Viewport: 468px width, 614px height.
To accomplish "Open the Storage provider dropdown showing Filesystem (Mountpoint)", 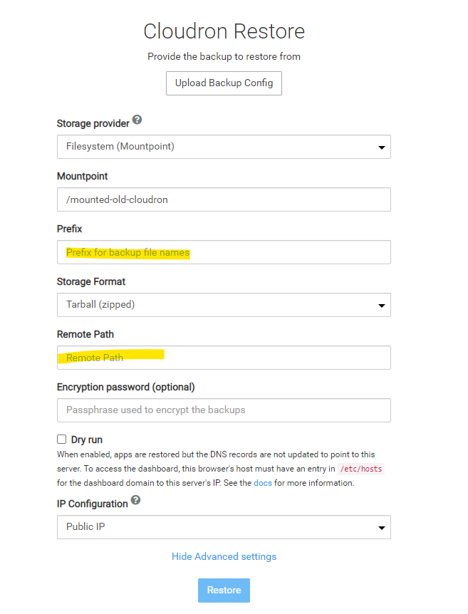I will 224,147.
